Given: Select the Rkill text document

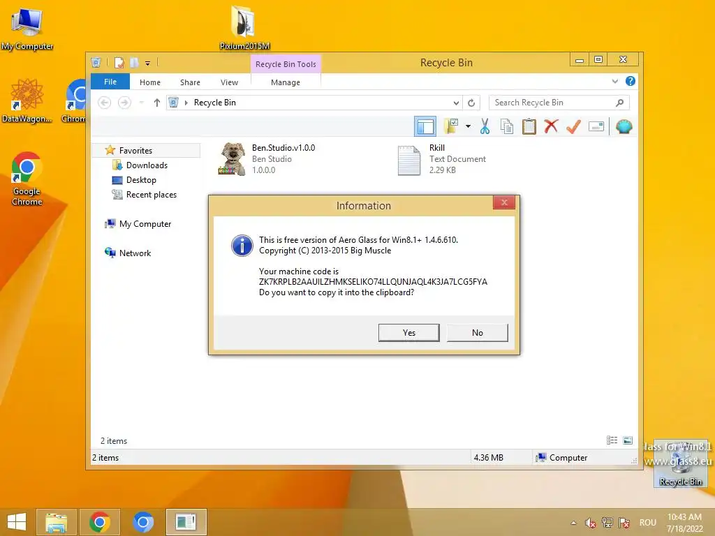Looking at the screenshot, I should click(x=441, y=158).
